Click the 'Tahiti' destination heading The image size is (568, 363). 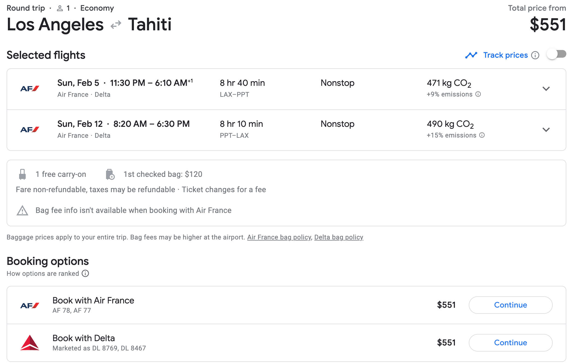click(x=150, y=24)
